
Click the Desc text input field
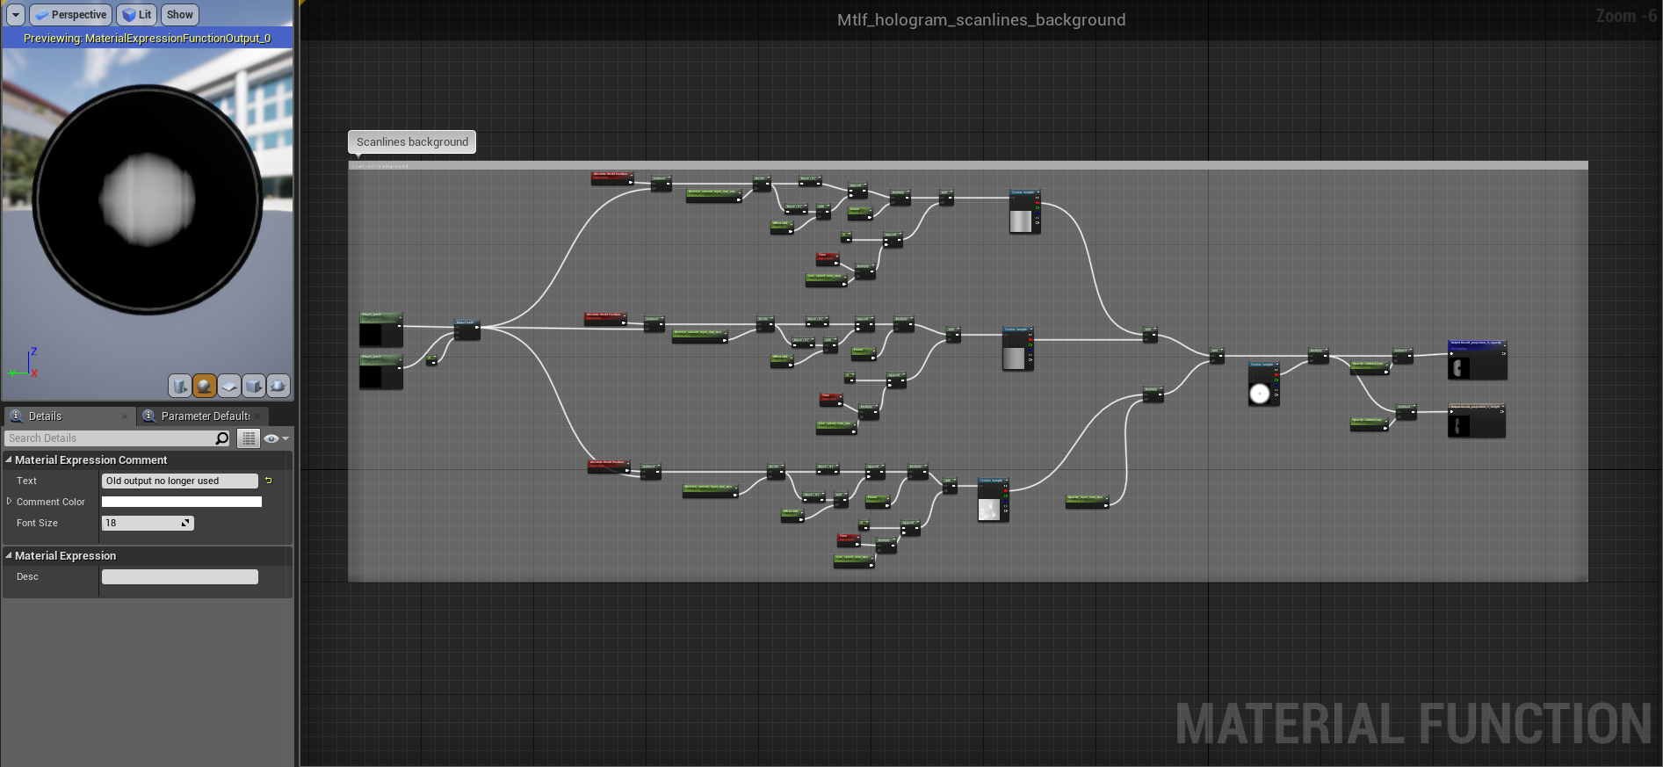pyautogui.click(x=179, y=577)
